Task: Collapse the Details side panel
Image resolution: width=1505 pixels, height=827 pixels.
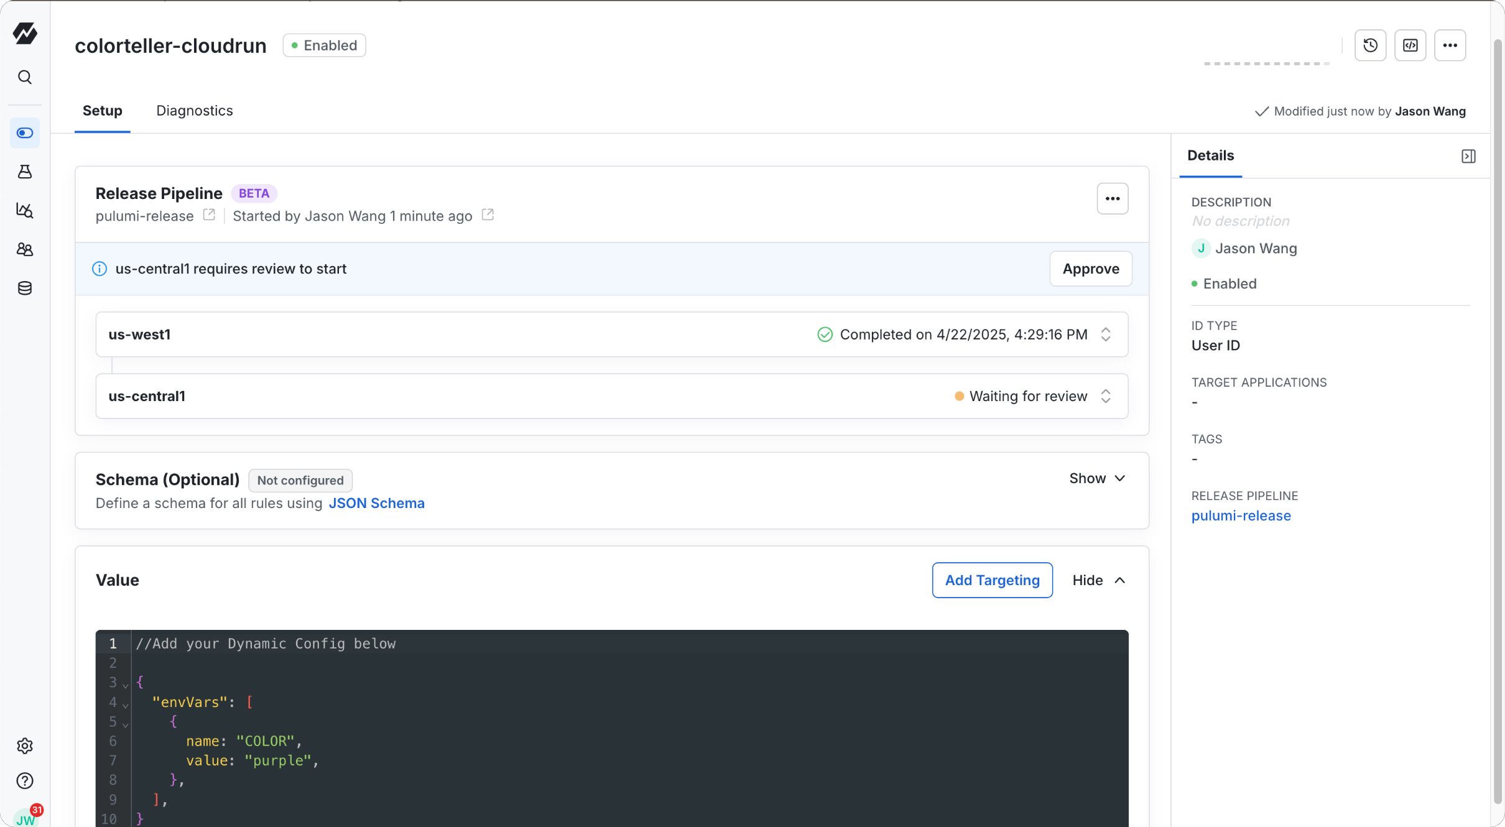Action: coord(1468,156)
